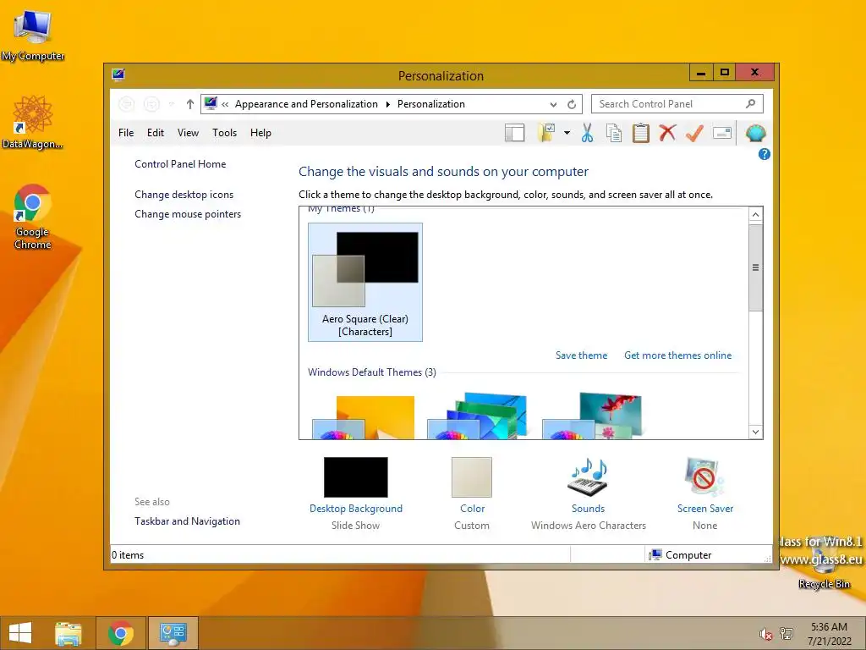
Task: Open the Help menu
Action: [x=260, y=133]
